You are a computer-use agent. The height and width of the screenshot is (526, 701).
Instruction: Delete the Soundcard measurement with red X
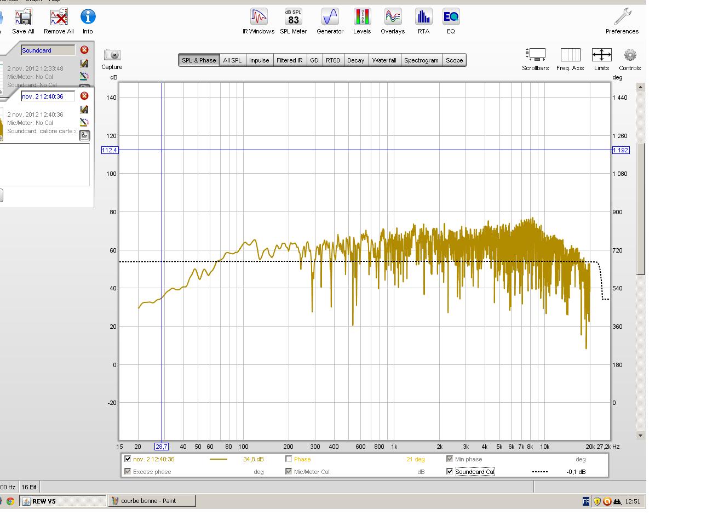pyautogui.click(x=84, y=50)
